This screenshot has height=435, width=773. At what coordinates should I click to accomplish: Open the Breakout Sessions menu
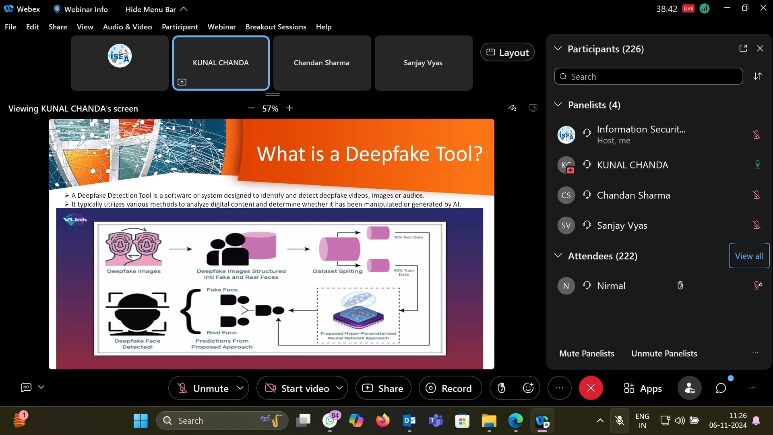(276, 27)
